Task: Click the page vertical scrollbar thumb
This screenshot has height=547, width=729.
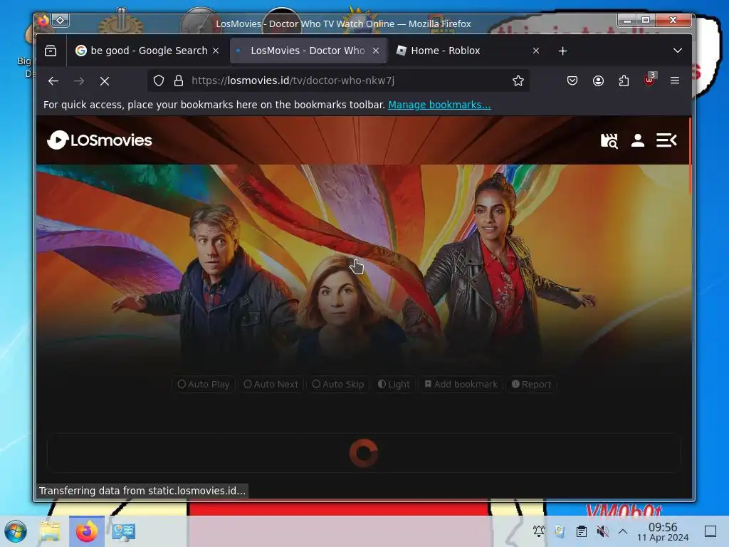Action: 690,156
